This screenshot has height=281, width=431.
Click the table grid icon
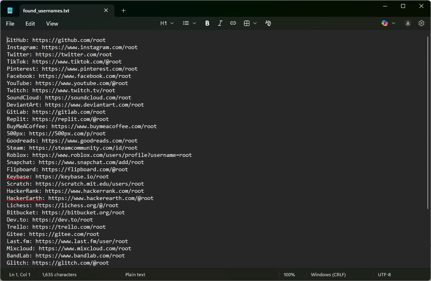coord(247,24)
